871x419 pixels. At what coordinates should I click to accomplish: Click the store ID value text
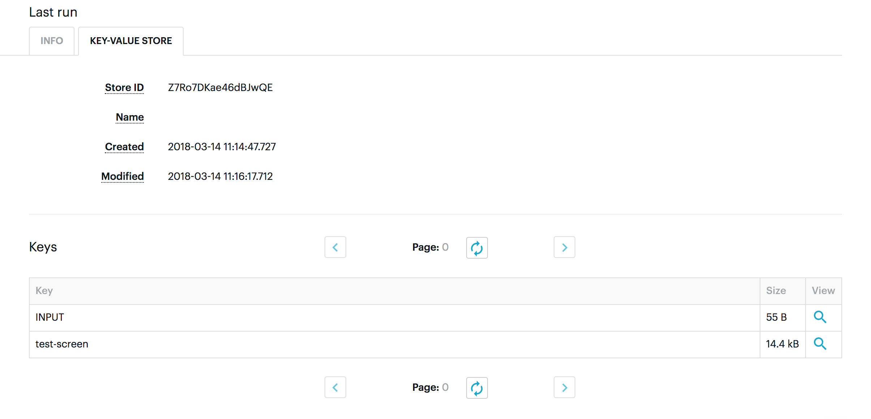(220, 87)
